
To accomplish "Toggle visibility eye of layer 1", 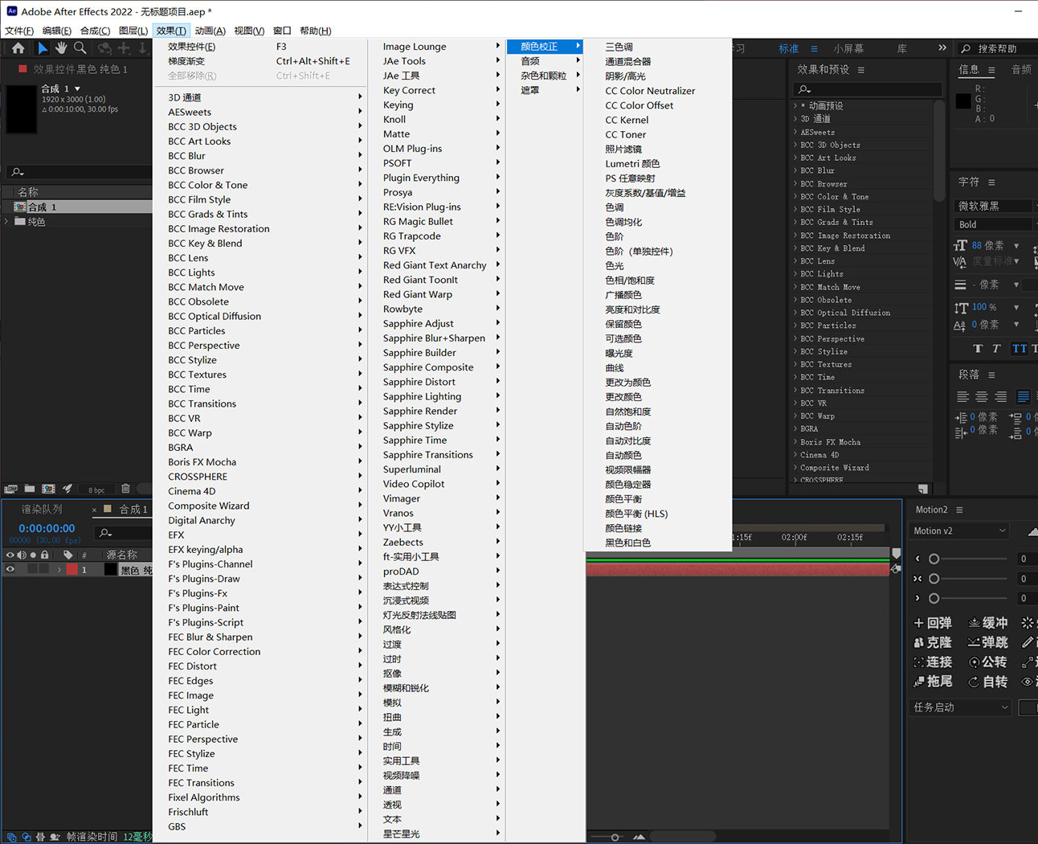I will [x=10, y=569].
